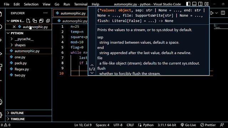
Task: Run the Python file with play button
Action: pyautogui.click(x=212, y=13)
